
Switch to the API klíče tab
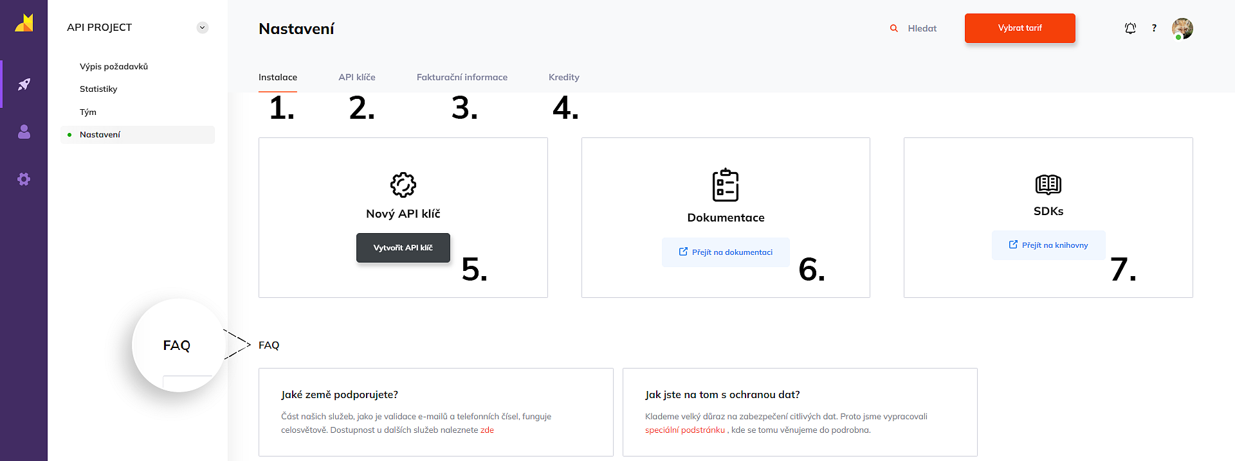[356, 77]
